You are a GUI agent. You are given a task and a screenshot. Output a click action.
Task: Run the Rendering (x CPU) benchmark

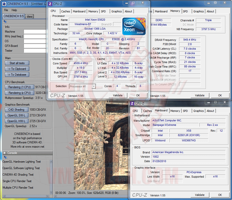click(19, 93)
